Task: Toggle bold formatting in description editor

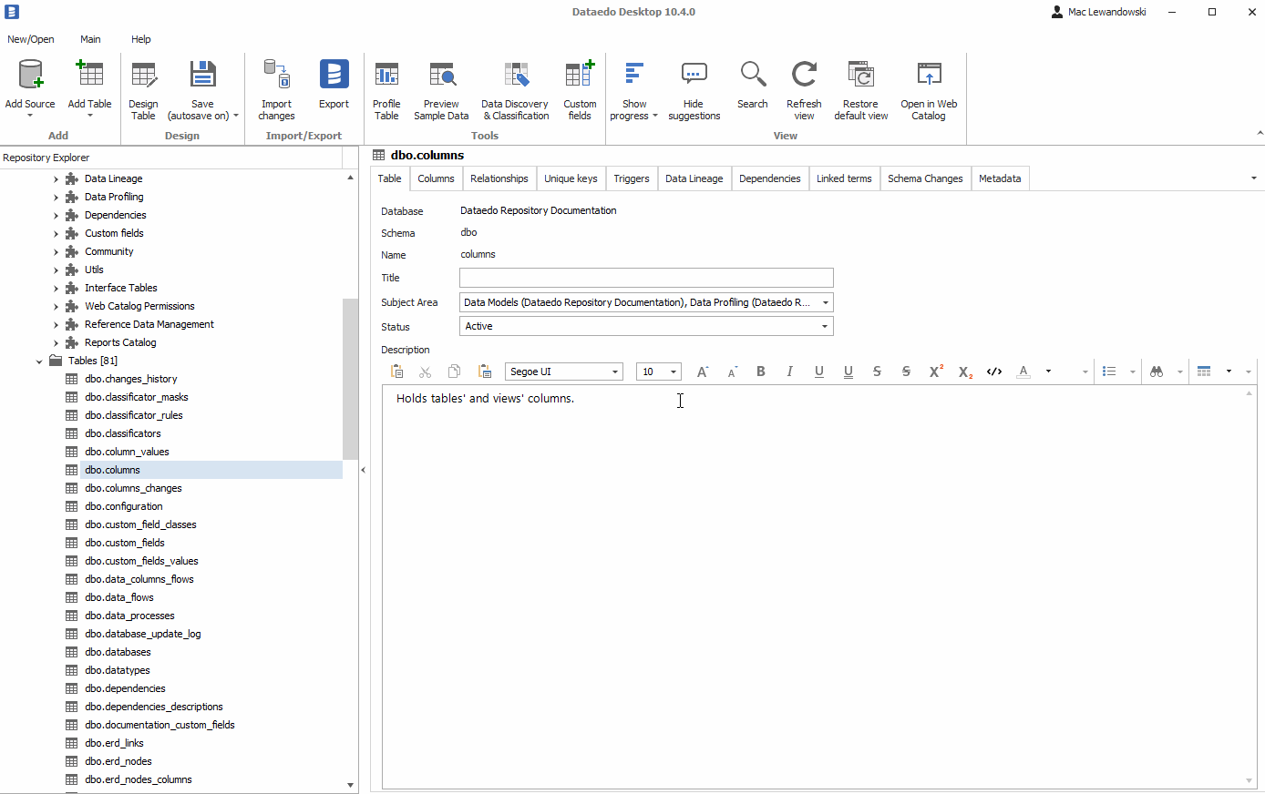Action: click(x=761, y=372)
